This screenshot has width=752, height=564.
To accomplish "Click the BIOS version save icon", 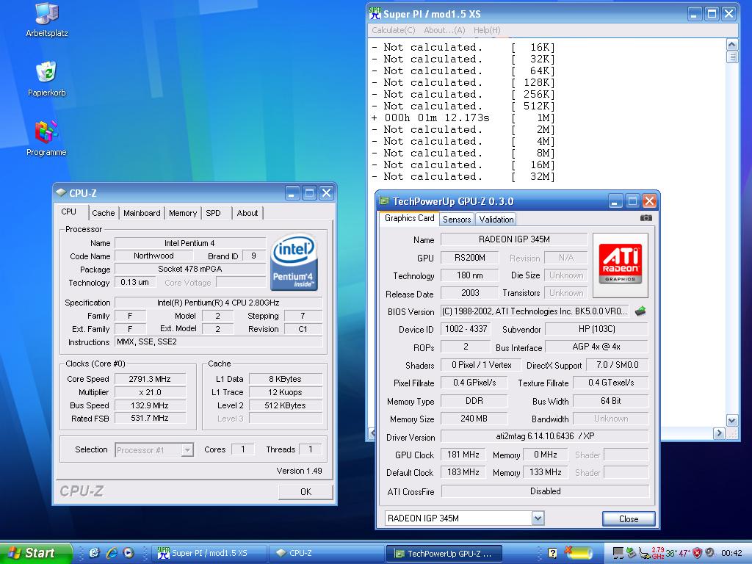I will coord(640,311).
